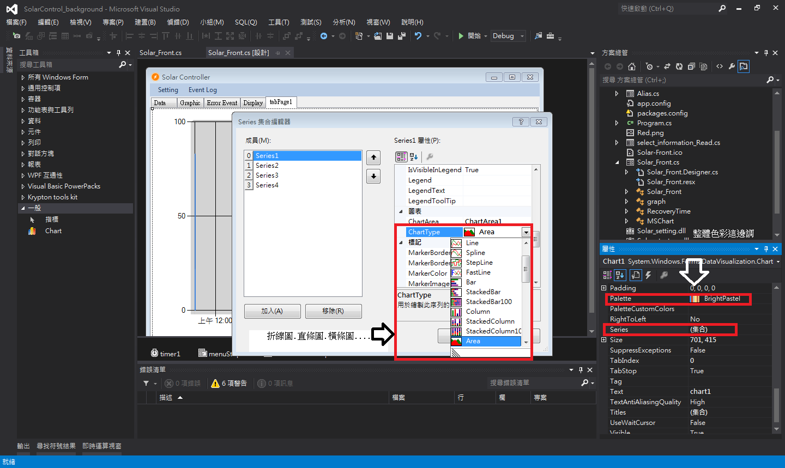
Task: Open the Series editor help button
Action: coord(521,121)
